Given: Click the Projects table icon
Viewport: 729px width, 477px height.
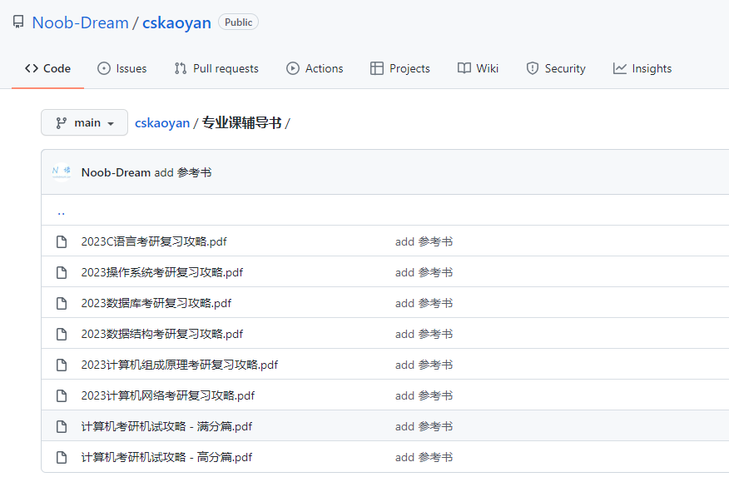Looking at the screenshot, I should (x=377, y=68).
